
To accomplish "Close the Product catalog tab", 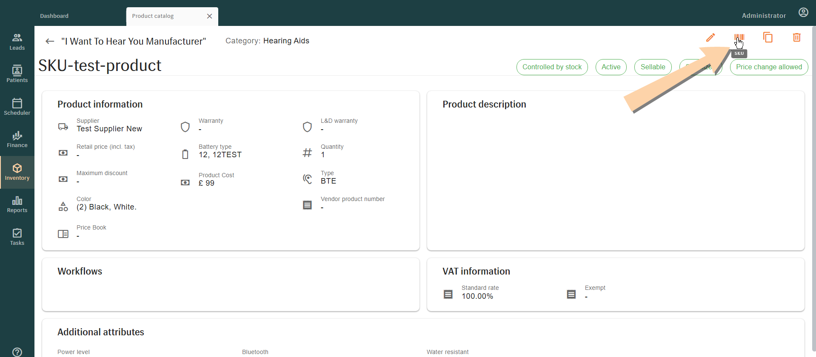I will (209, 16).
